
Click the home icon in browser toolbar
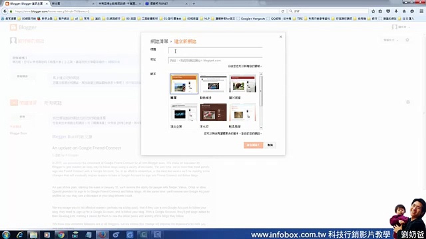point(404,11)
